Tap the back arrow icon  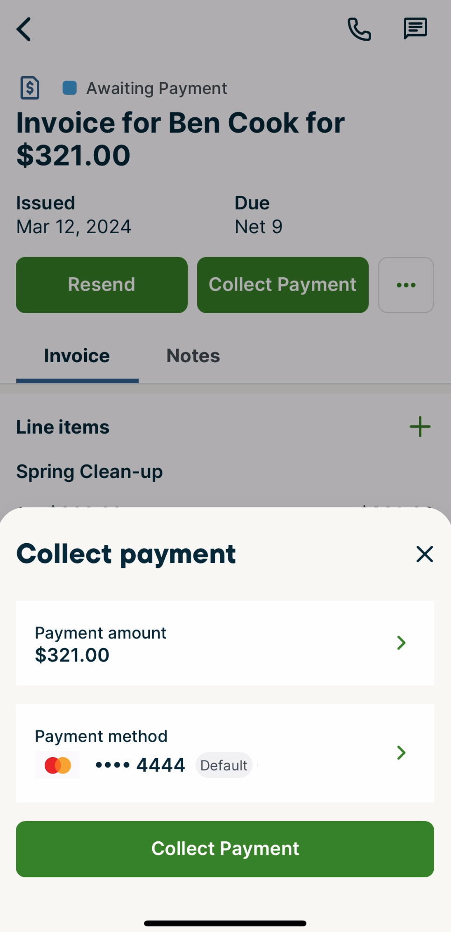24,29
